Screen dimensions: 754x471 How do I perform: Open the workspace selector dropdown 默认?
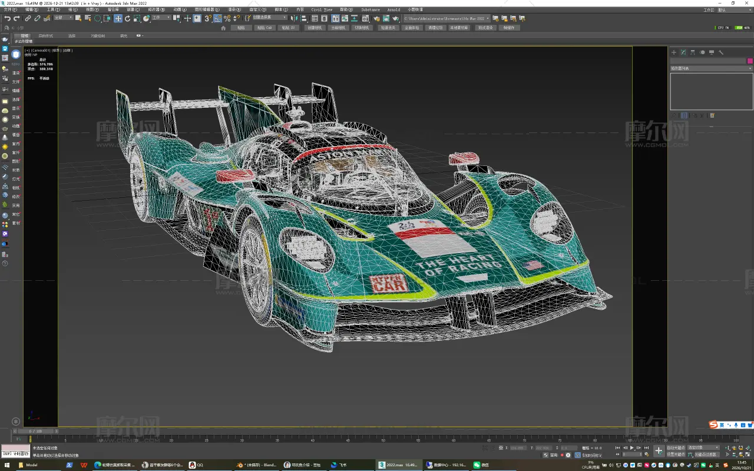[x=725, y=10]
